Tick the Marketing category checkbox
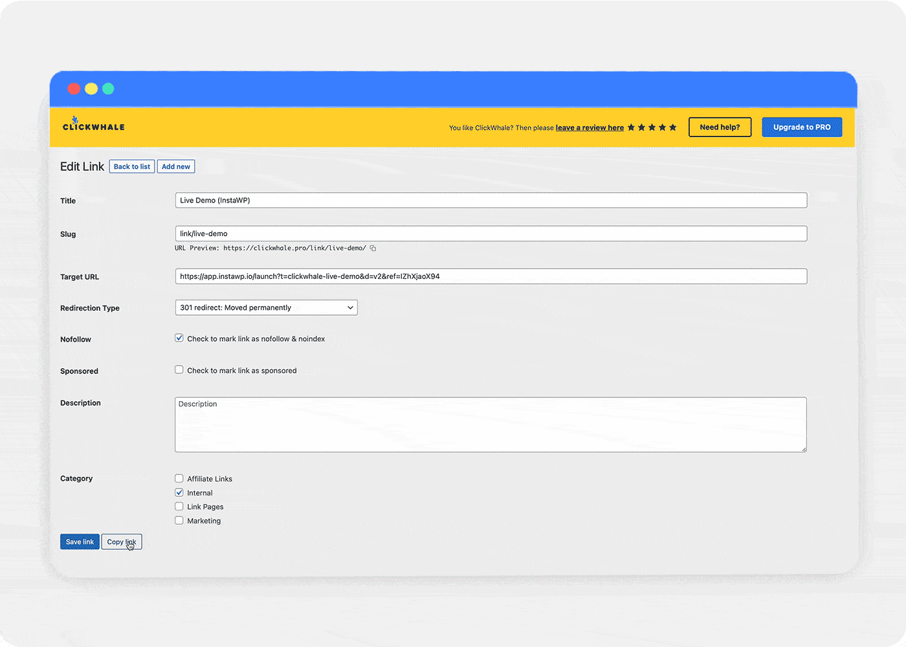Screen dimensions: 906x647 [179, 520]
